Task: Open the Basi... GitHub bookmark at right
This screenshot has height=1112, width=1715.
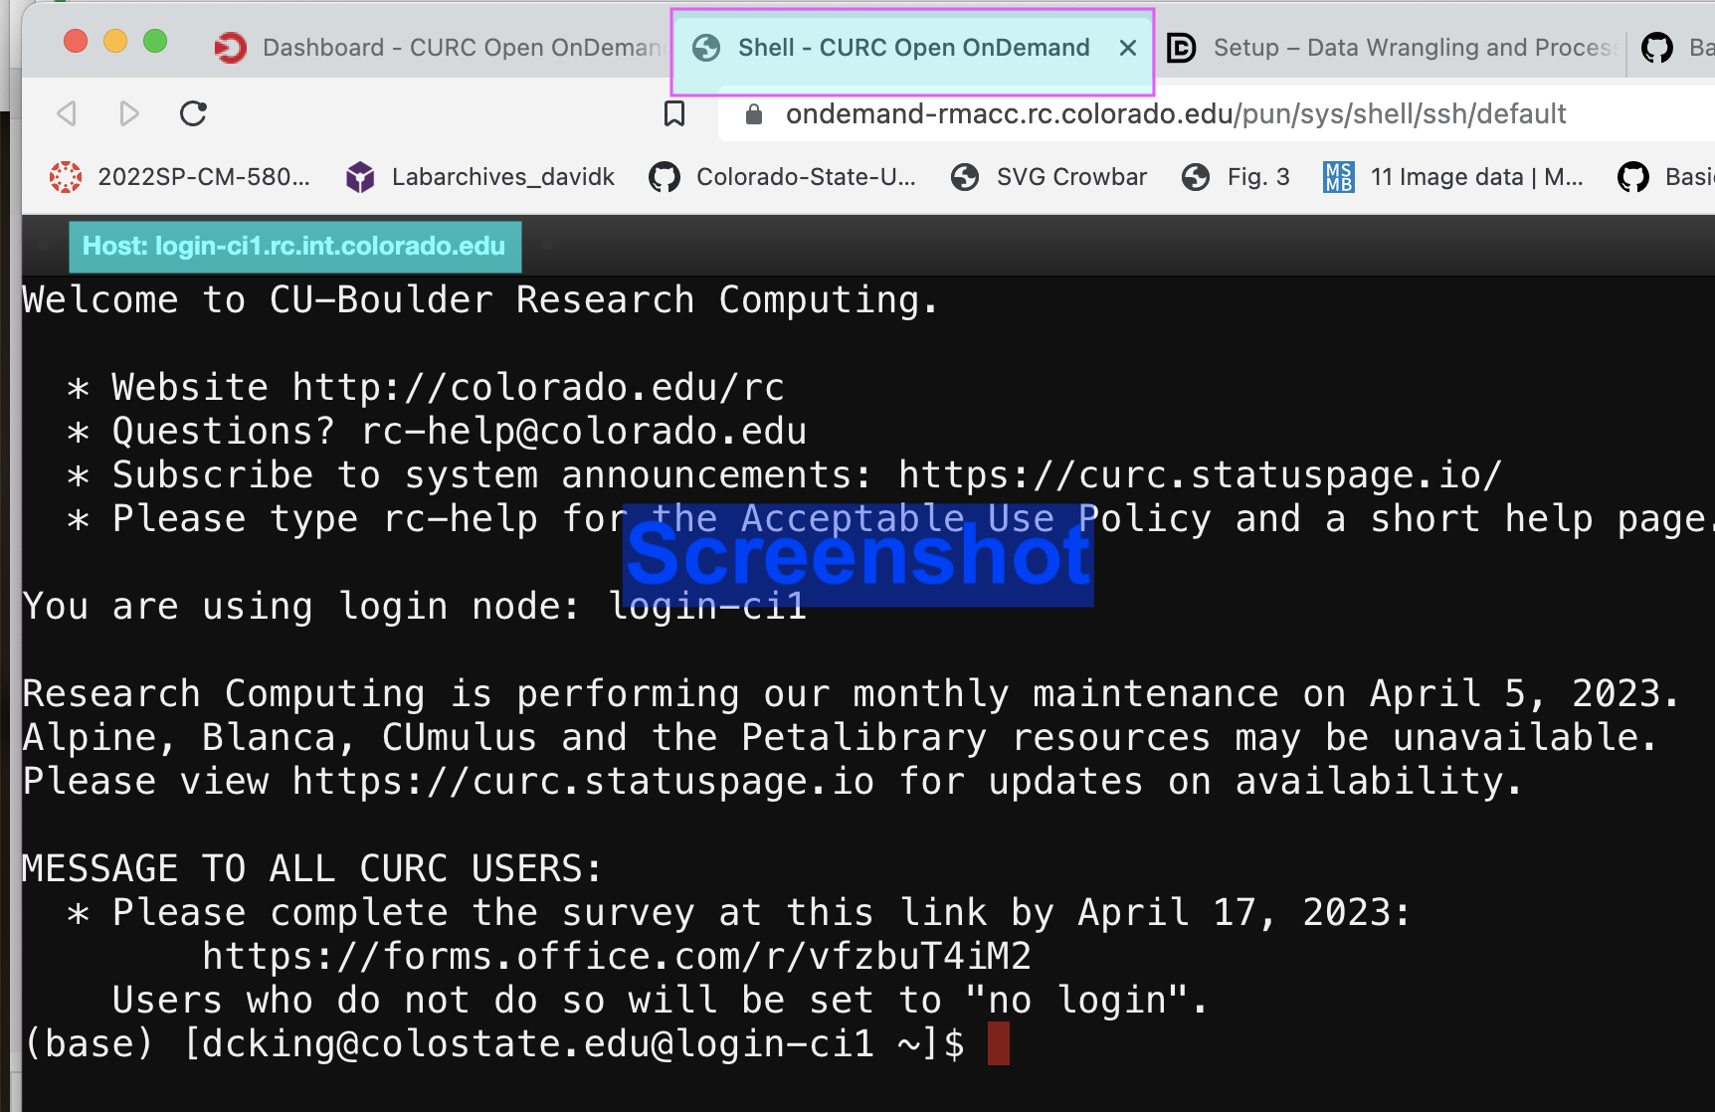Action: pyautogui.click(x=1665, y=176)
